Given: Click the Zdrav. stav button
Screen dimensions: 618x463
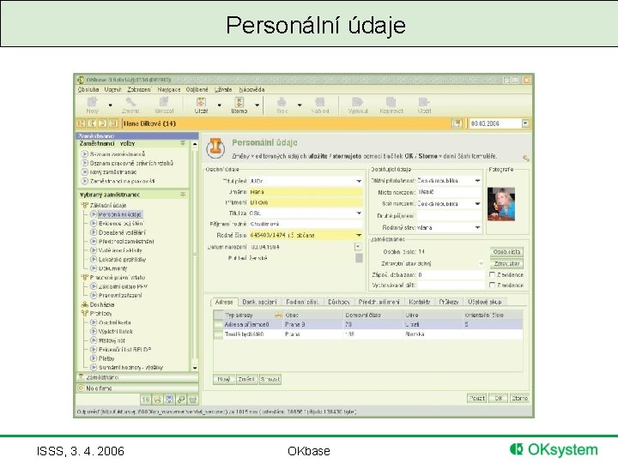Looking at the screenshot, I should (506, 263).
